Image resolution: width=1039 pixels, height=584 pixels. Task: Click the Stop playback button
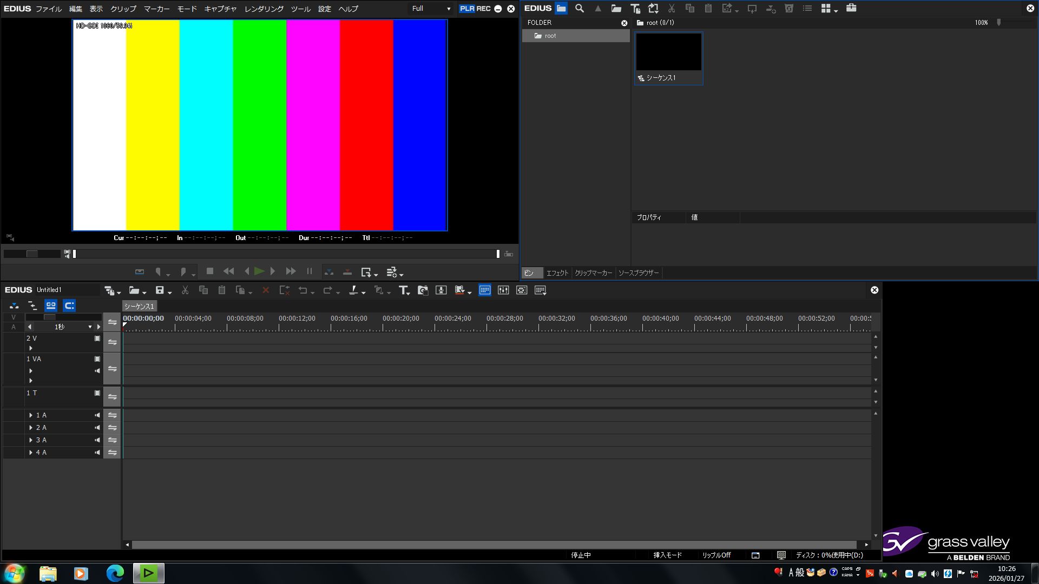click(210, 271)
